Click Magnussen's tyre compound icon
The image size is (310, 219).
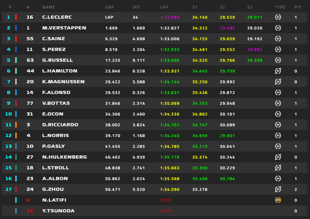pos(278,82)
